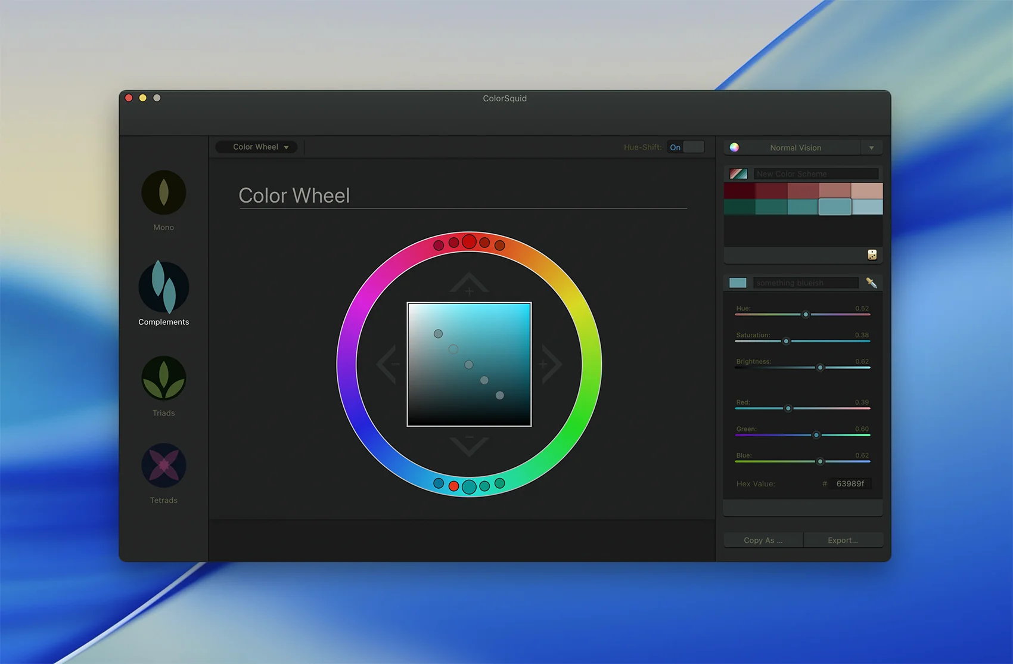Screen dimensions: 1013x664
Task: Select the Complements scheme icon
Action: tap(163, 287)
